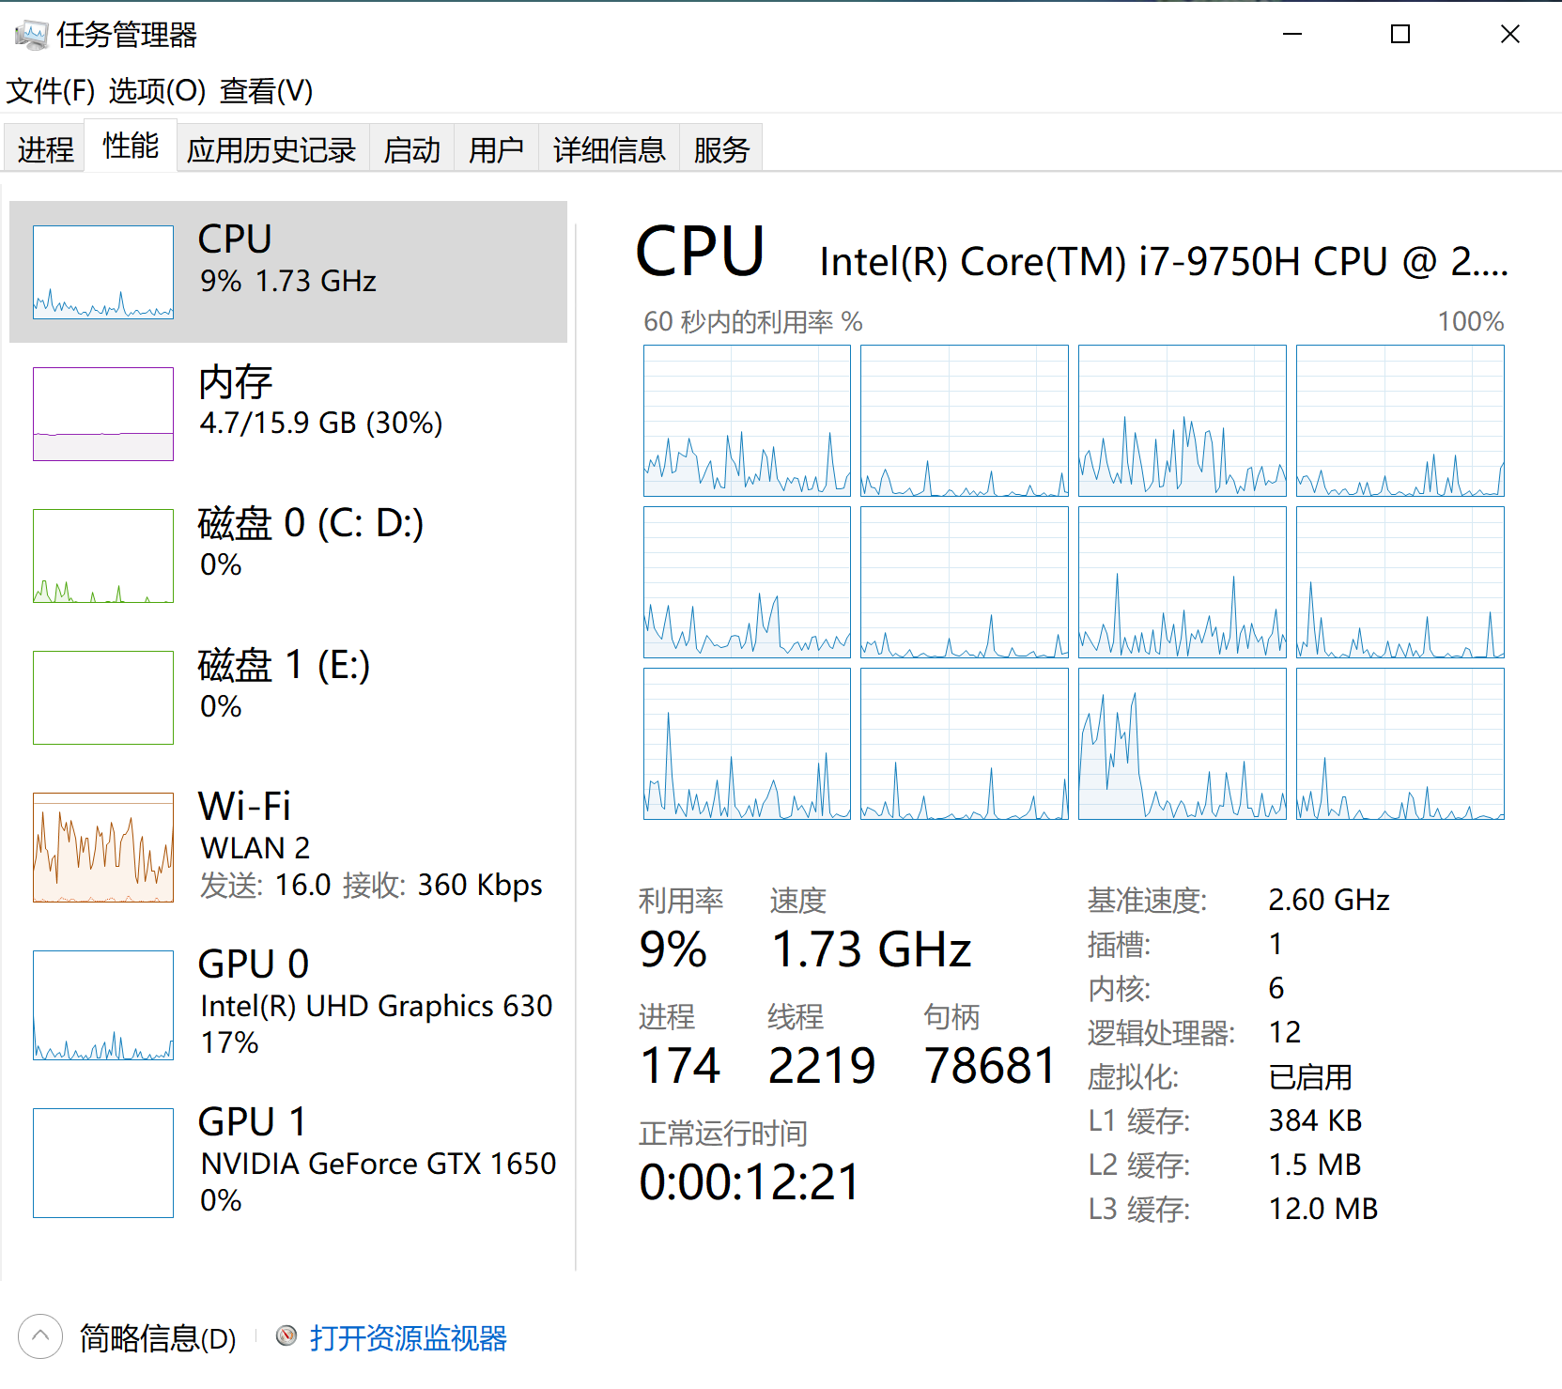Switch to the 进程 tab
Viewport: 1562px width, 1389px height.
click(x=45, y=148)
